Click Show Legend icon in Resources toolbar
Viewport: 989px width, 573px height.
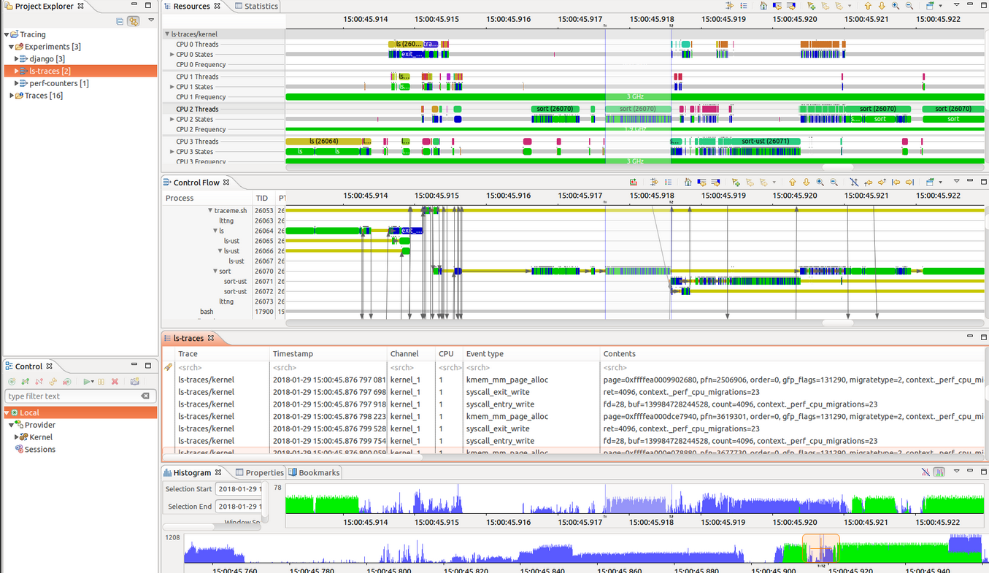744,6
